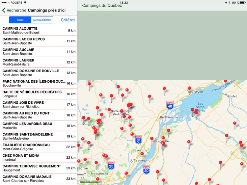
Task: Select the red pin near Louiseville
Action: point(189,89)
